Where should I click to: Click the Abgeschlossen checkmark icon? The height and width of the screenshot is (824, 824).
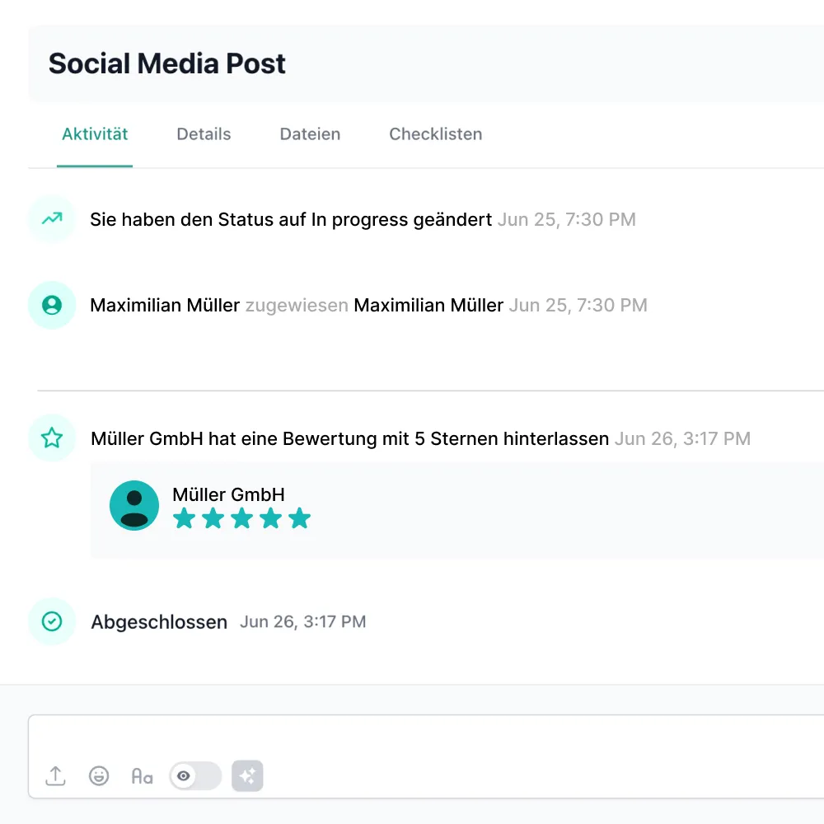(51, 621)
